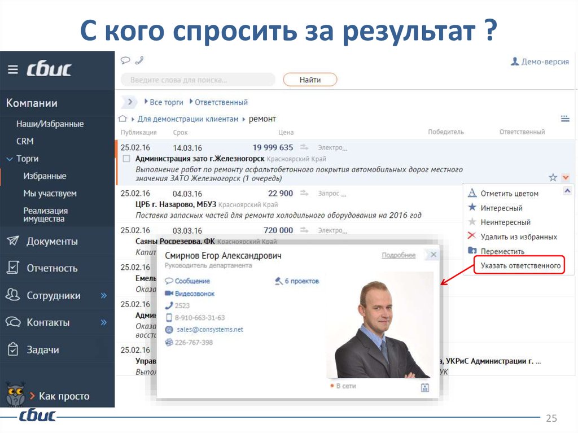
Task: Sort by the Публикация column header
Action: (x=139, y=132)
